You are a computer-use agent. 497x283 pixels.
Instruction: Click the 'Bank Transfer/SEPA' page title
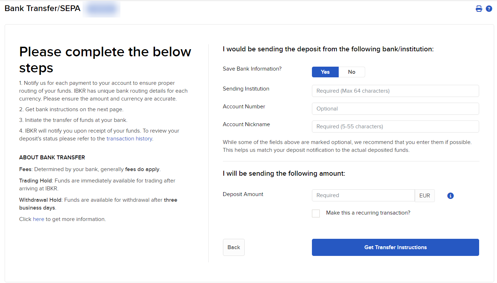click(x=43, y=9)
